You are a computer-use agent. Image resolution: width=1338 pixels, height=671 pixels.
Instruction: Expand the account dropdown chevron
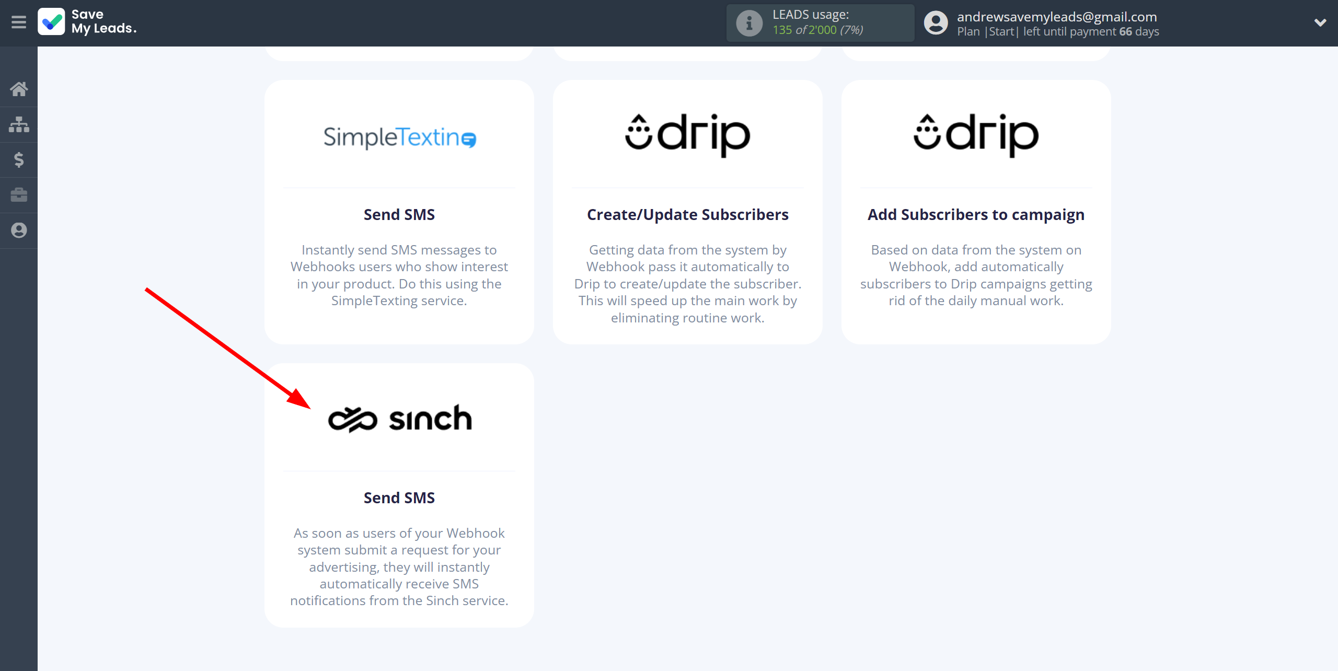pos(1320,22)
